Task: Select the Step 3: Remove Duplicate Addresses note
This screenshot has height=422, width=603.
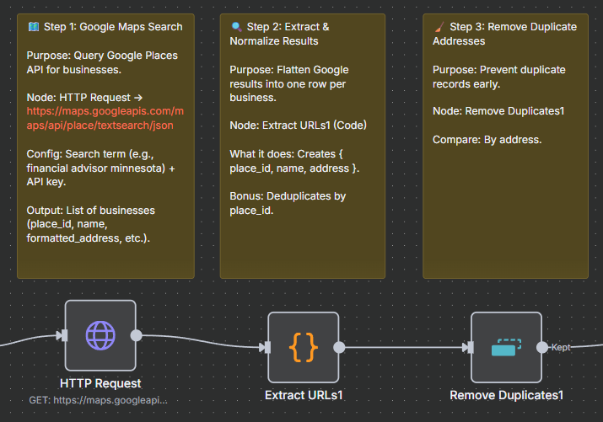Action: [506, 147]
